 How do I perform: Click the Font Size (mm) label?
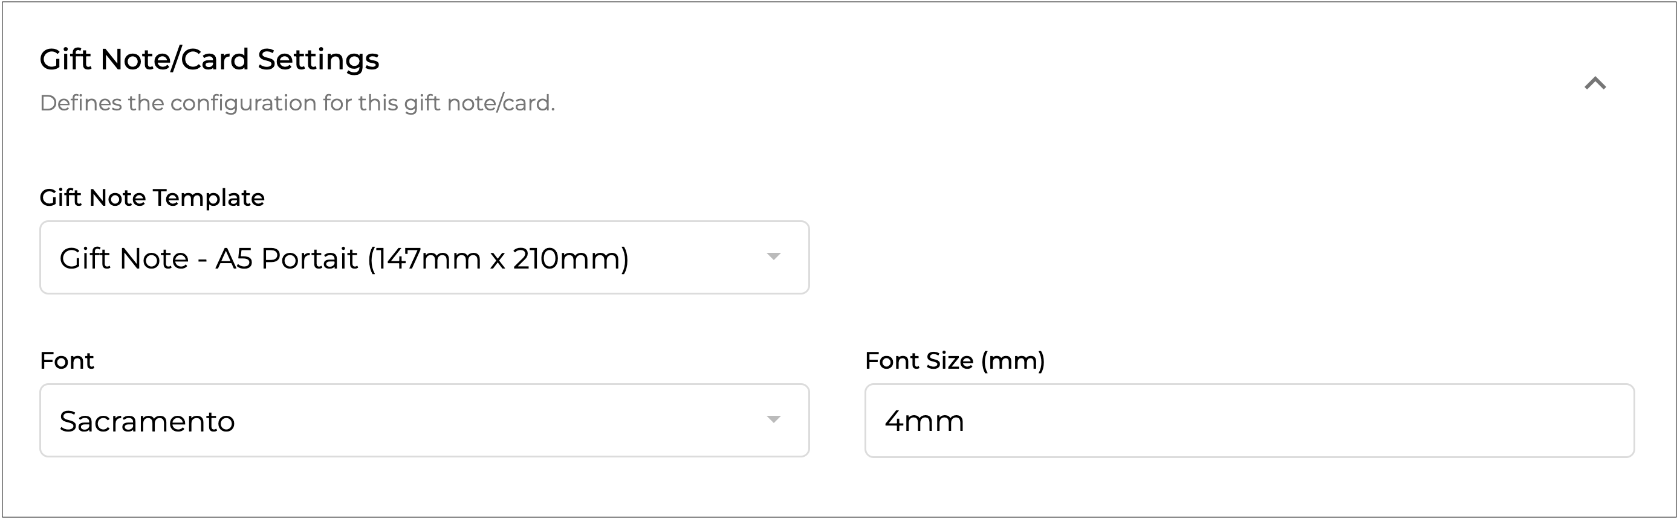955,360
